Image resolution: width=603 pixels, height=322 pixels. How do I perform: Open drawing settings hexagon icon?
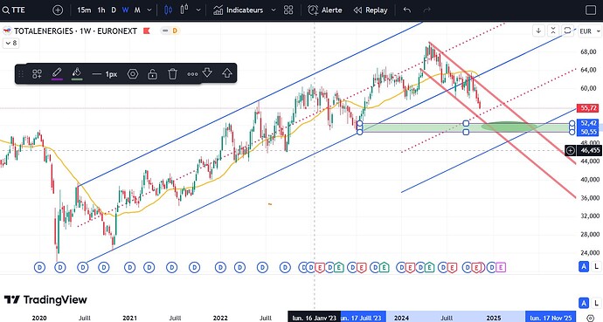click(133, 73)
